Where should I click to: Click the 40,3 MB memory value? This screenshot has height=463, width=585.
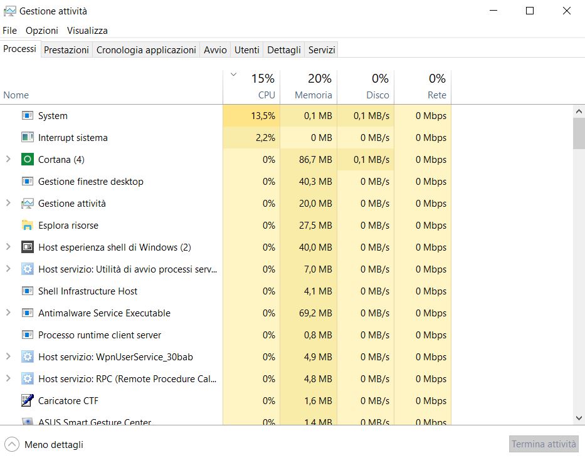(x=315, y=182)
